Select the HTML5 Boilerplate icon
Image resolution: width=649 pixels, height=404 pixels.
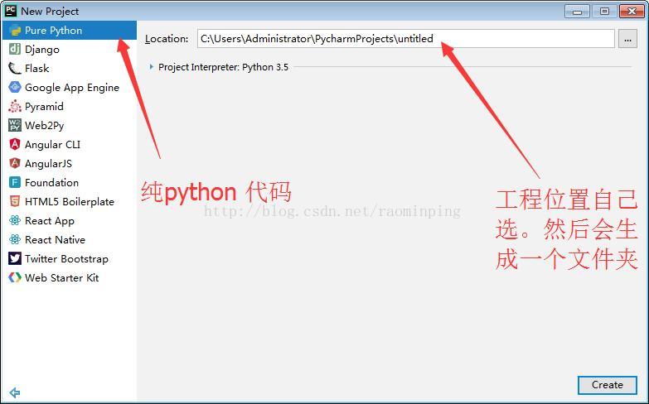[x=15, y=201]
